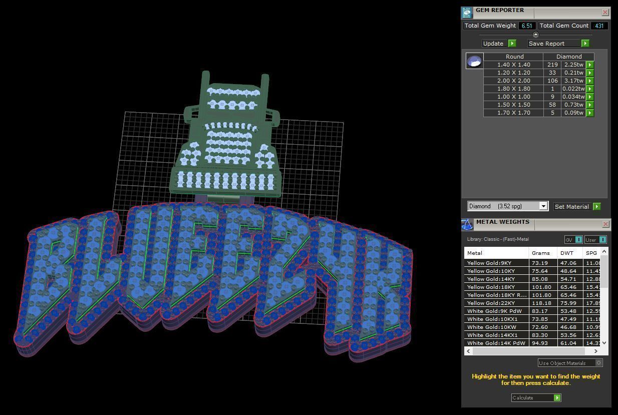Select the White Gold:9K PdW row
This screenshot has width=618, height=415.
pyautogui.click(x=532, y=311)
